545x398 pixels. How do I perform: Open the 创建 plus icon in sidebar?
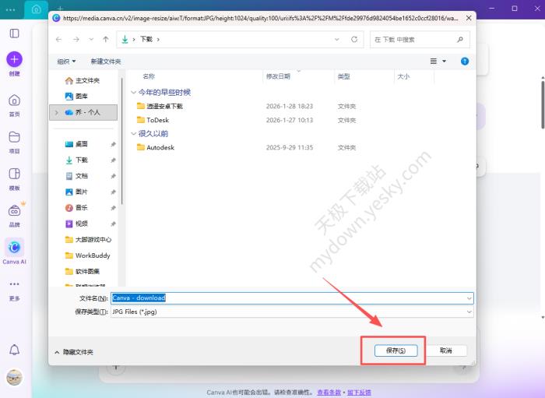pyautogui.click(x=14, y=59)
